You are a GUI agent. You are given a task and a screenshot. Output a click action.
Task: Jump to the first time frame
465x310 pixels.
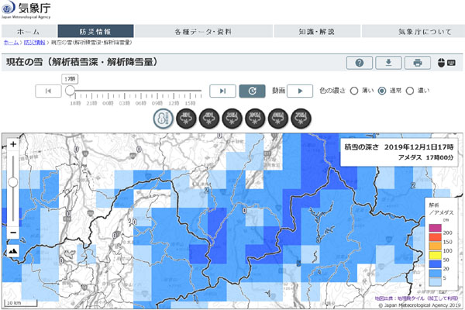pos(48,91)
